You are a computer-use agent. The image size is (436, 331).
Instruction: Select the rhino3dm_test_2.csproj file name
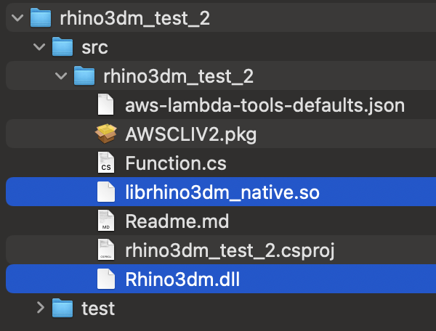(229, 250)
